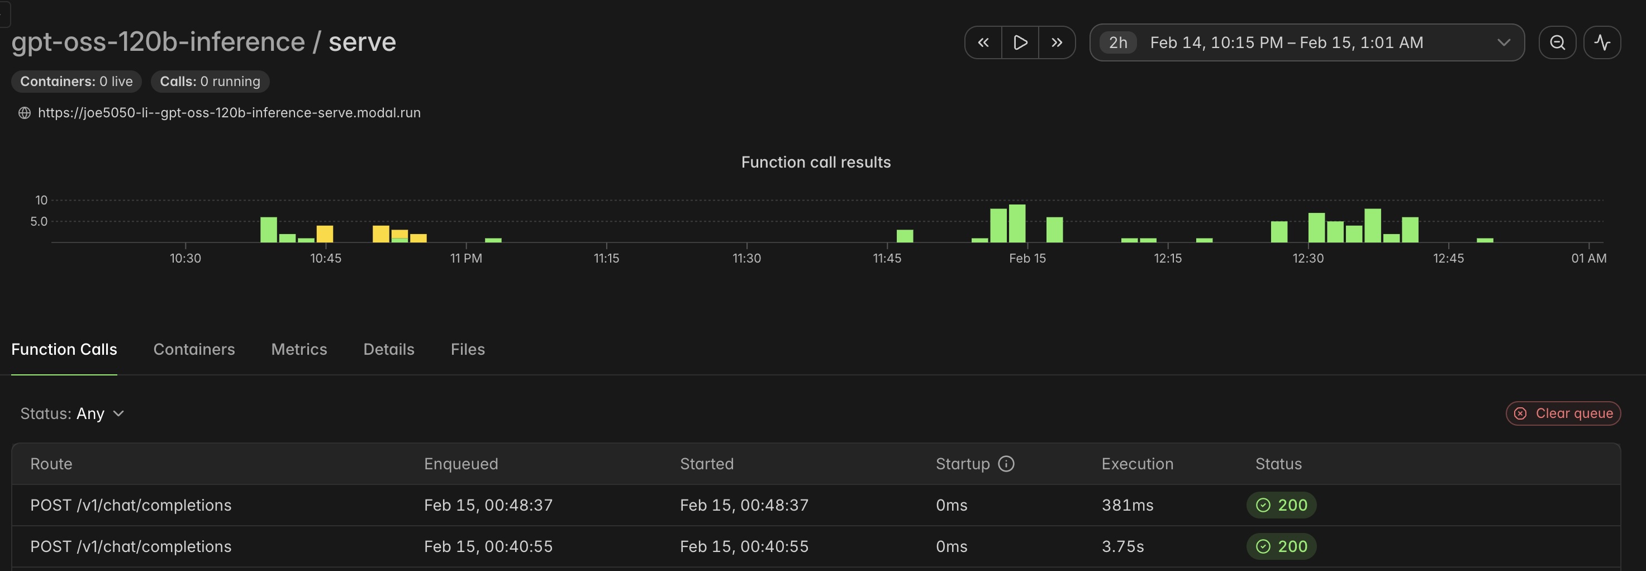Clear the function call queue
The width and height of the screenshot is (1646, 571).
coord(1563,413)
